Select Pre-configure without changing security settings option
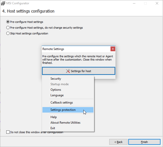The width and height of the screenshot is (163, 147). (8, 28)
